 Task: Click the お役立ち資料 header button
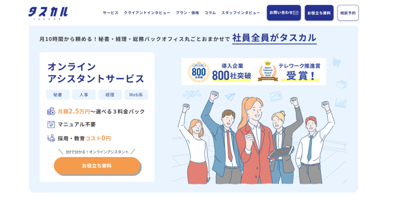pos(319,13)
